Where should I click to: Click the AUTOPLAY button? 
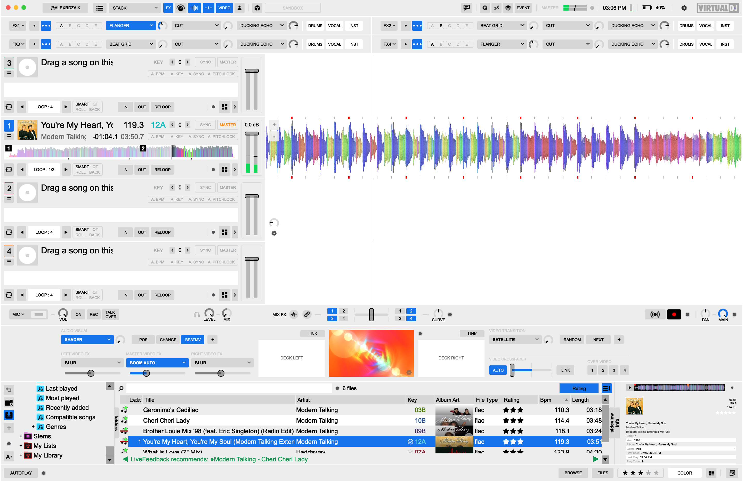(21, 473)
